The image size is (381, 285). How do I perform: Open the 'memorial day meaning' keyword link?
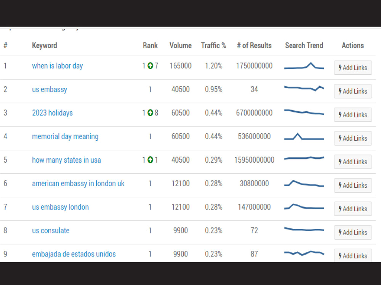(x=65, y=136)
